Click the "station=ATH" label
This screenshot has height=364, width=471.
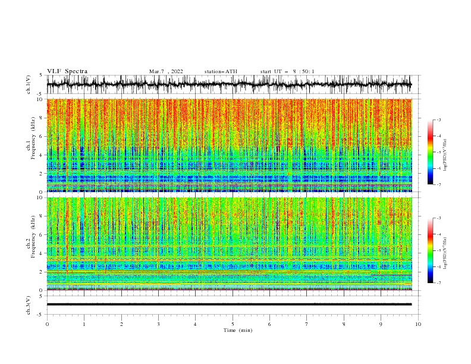(221, 71)
